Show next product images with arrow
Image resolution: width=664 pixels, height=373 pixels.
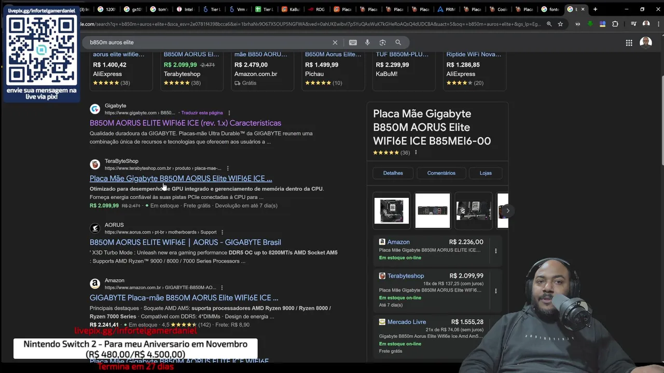[x=508, y=210]
